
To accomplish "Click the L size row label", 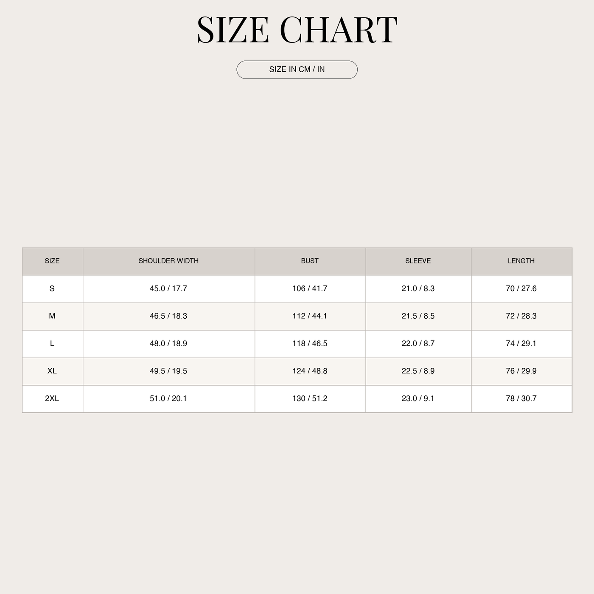I will click(52, 344).
